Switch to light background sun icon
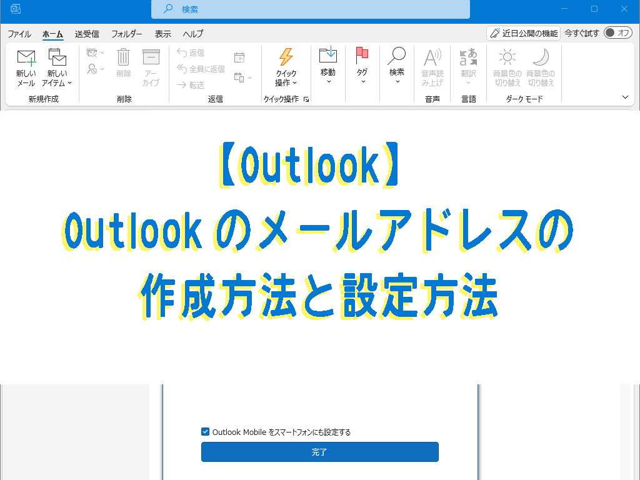Viewport: 640px width, 480px height. click(x=507, y=67)
